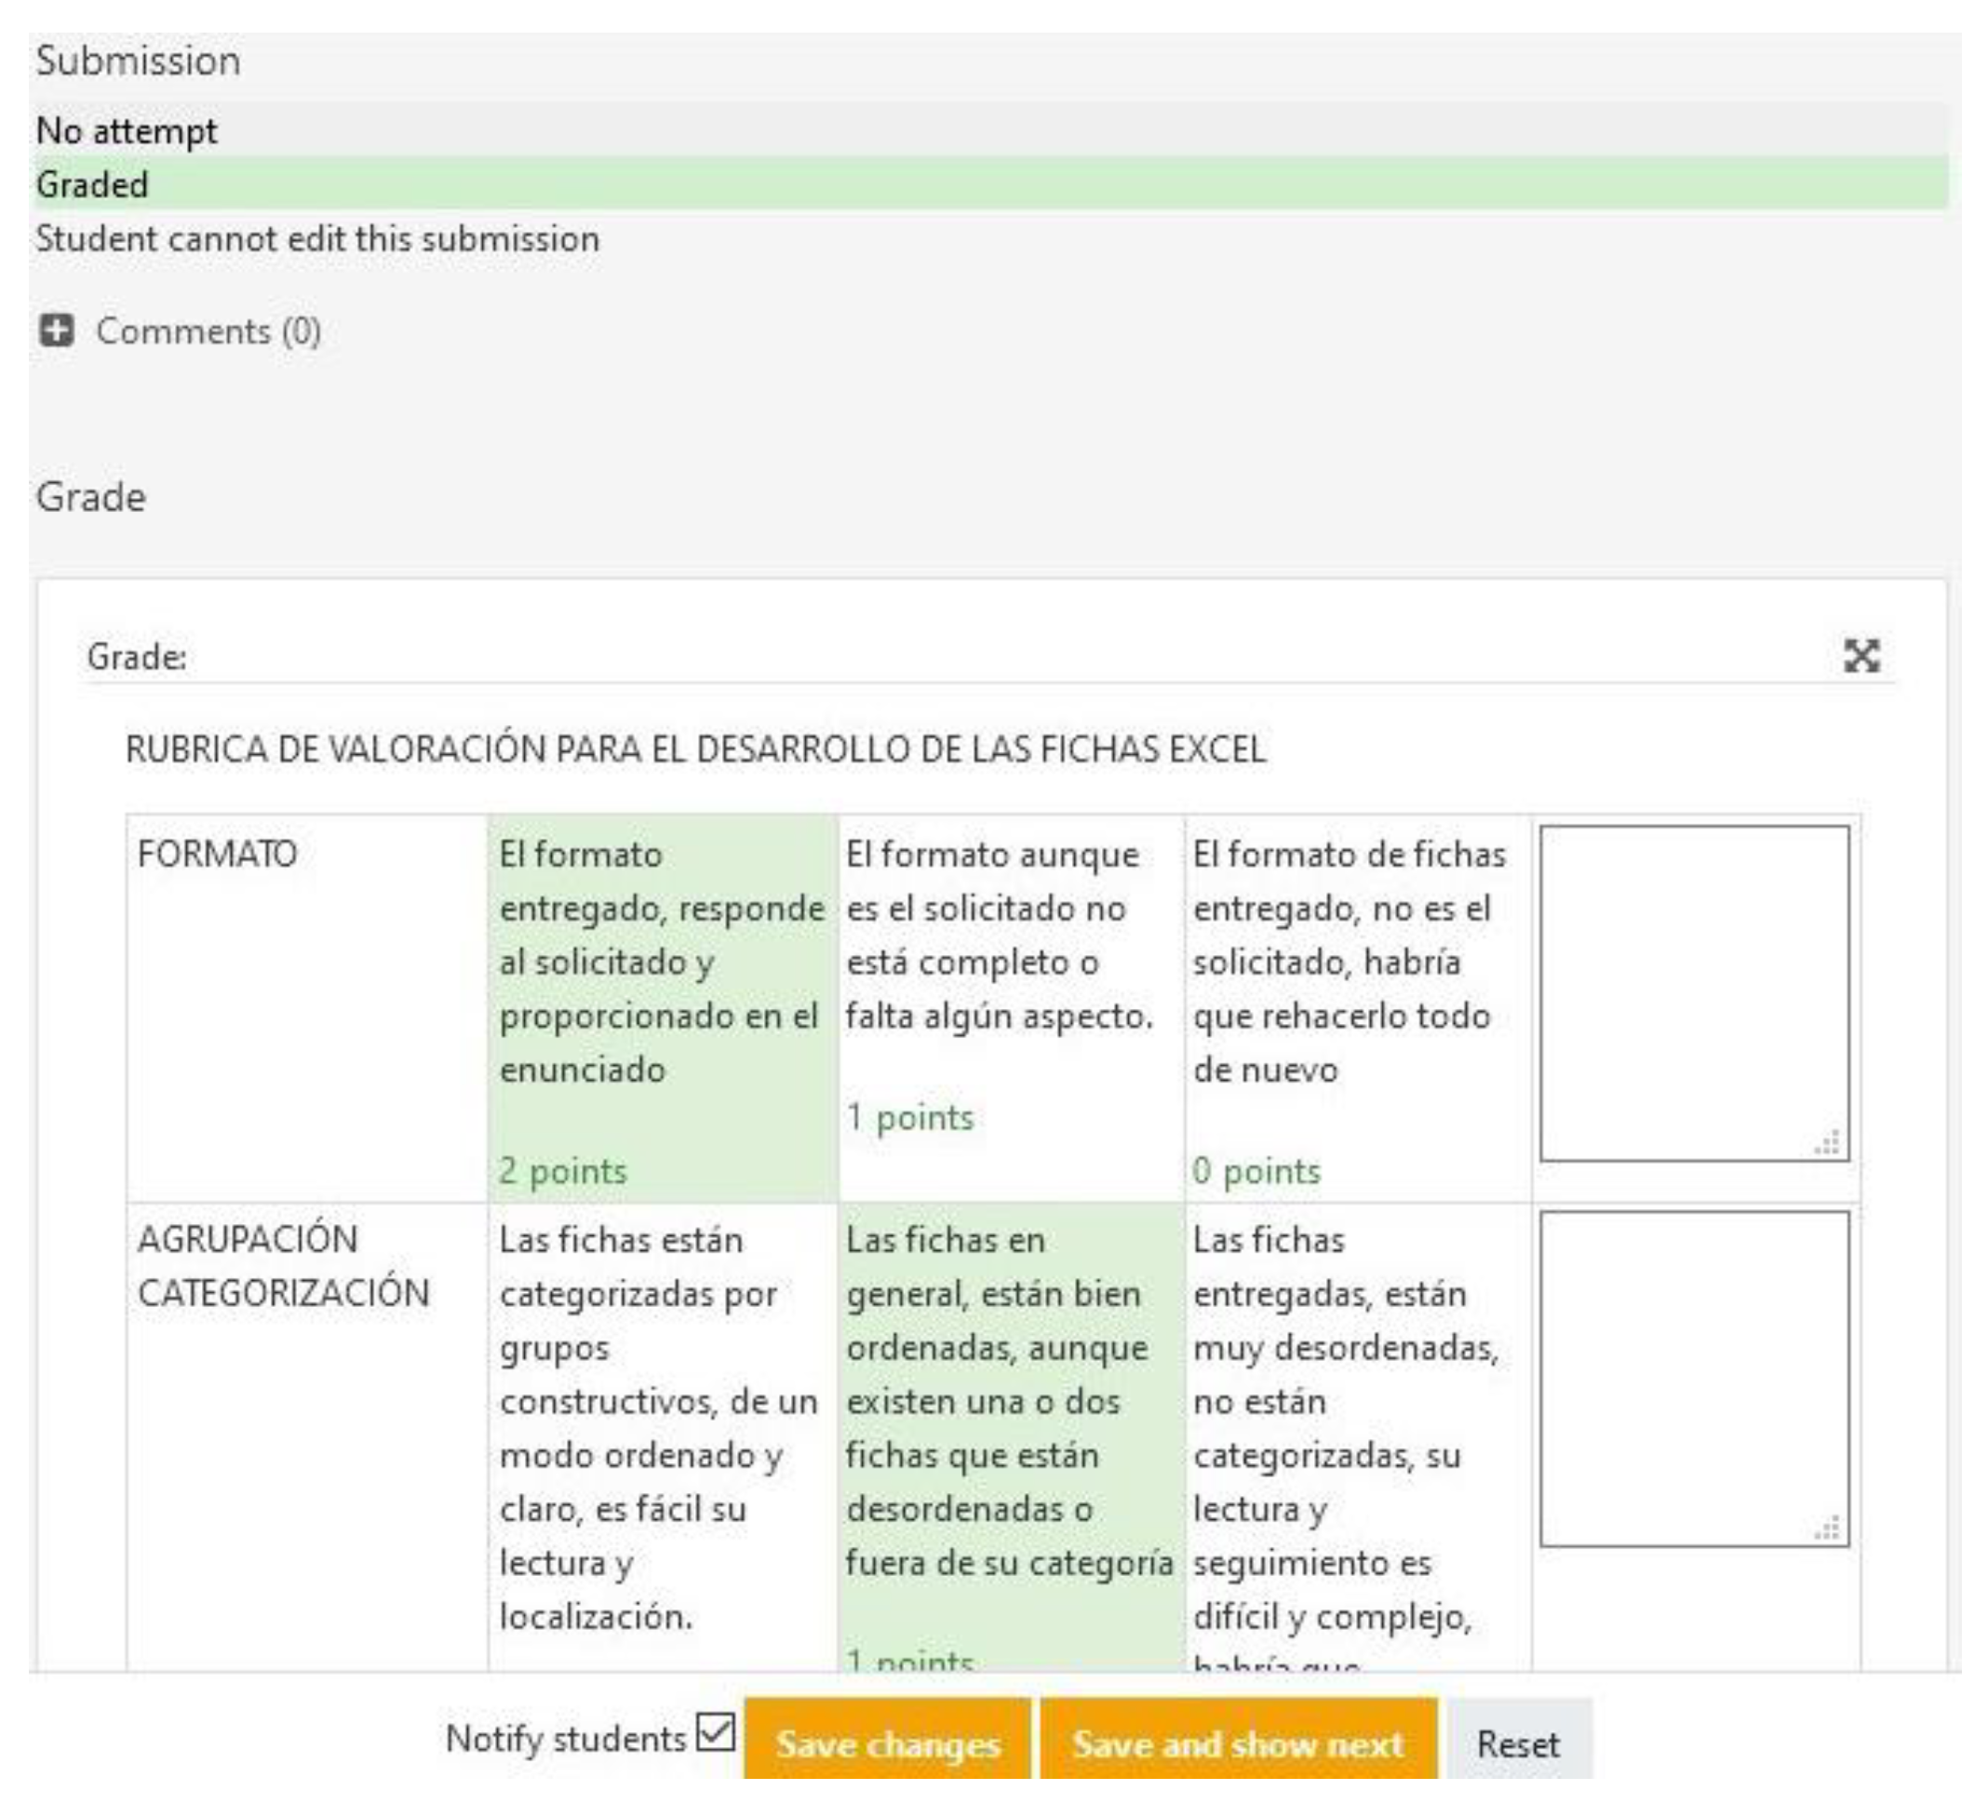Viewport: 1988px width, 1804px height.
Task: Select the 0 points FORMATO level
Action: pyautogui.click(x=1357, y=1006)
